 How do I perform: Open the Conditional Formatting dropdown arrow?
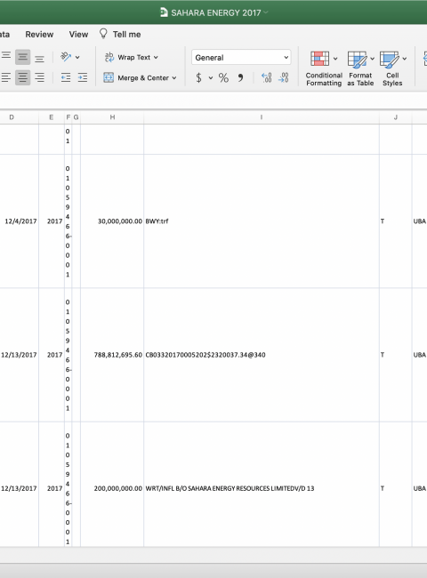(335, 59)
